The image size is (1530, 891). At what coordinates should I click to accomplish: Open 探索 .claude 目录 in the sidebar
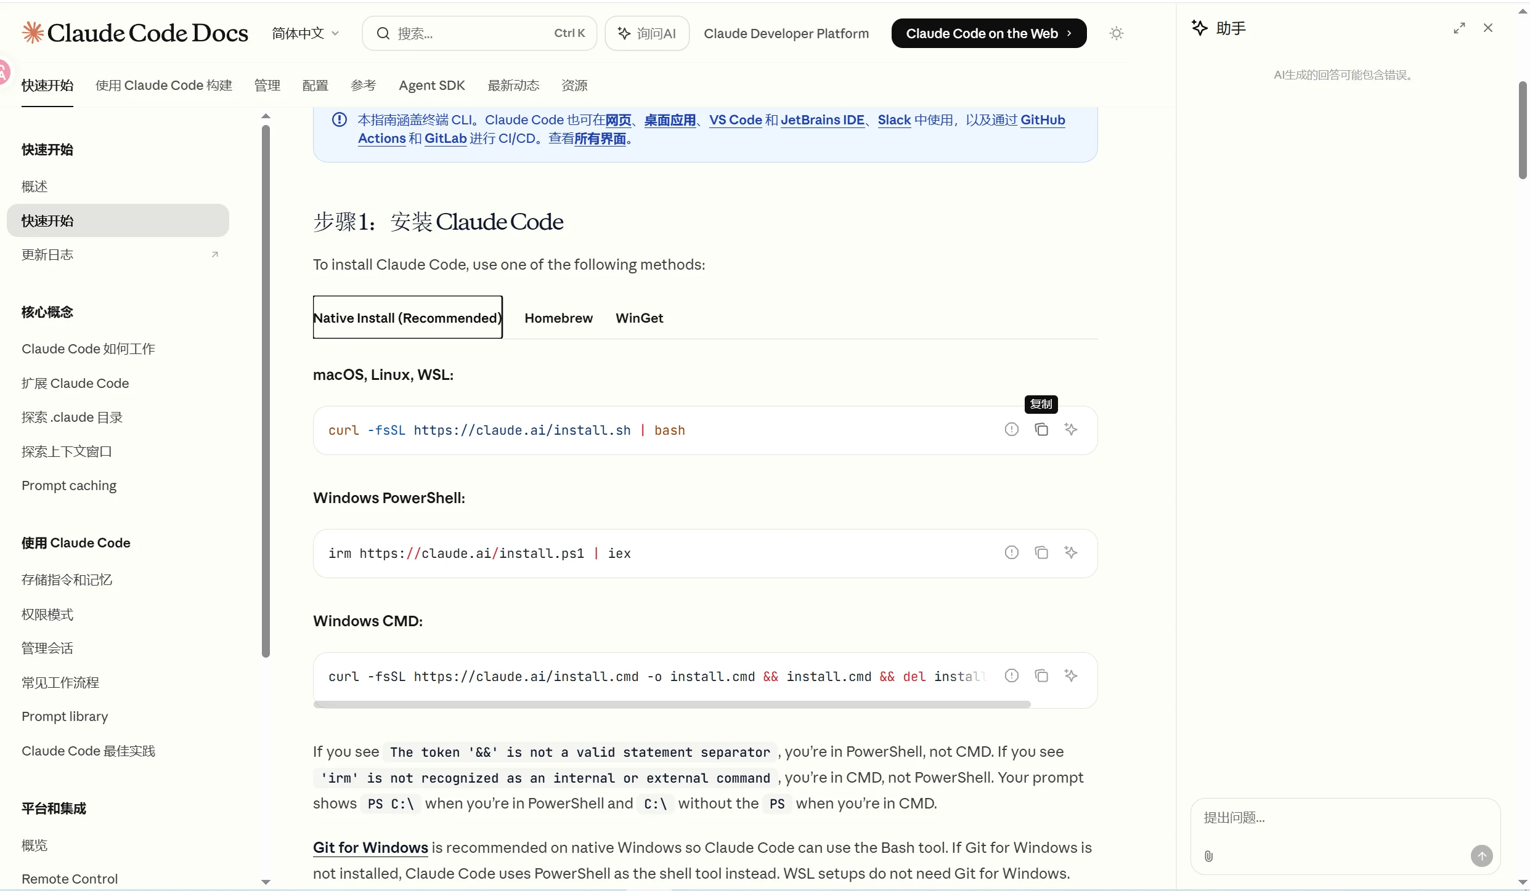coord(72,417)
